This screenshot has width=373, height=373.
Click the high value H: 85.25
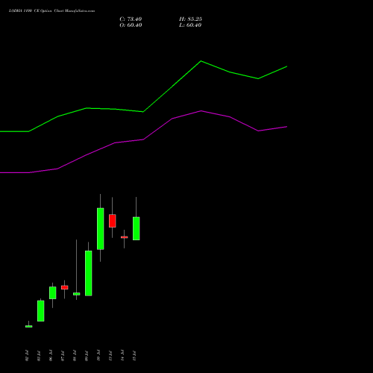point(190,19)
